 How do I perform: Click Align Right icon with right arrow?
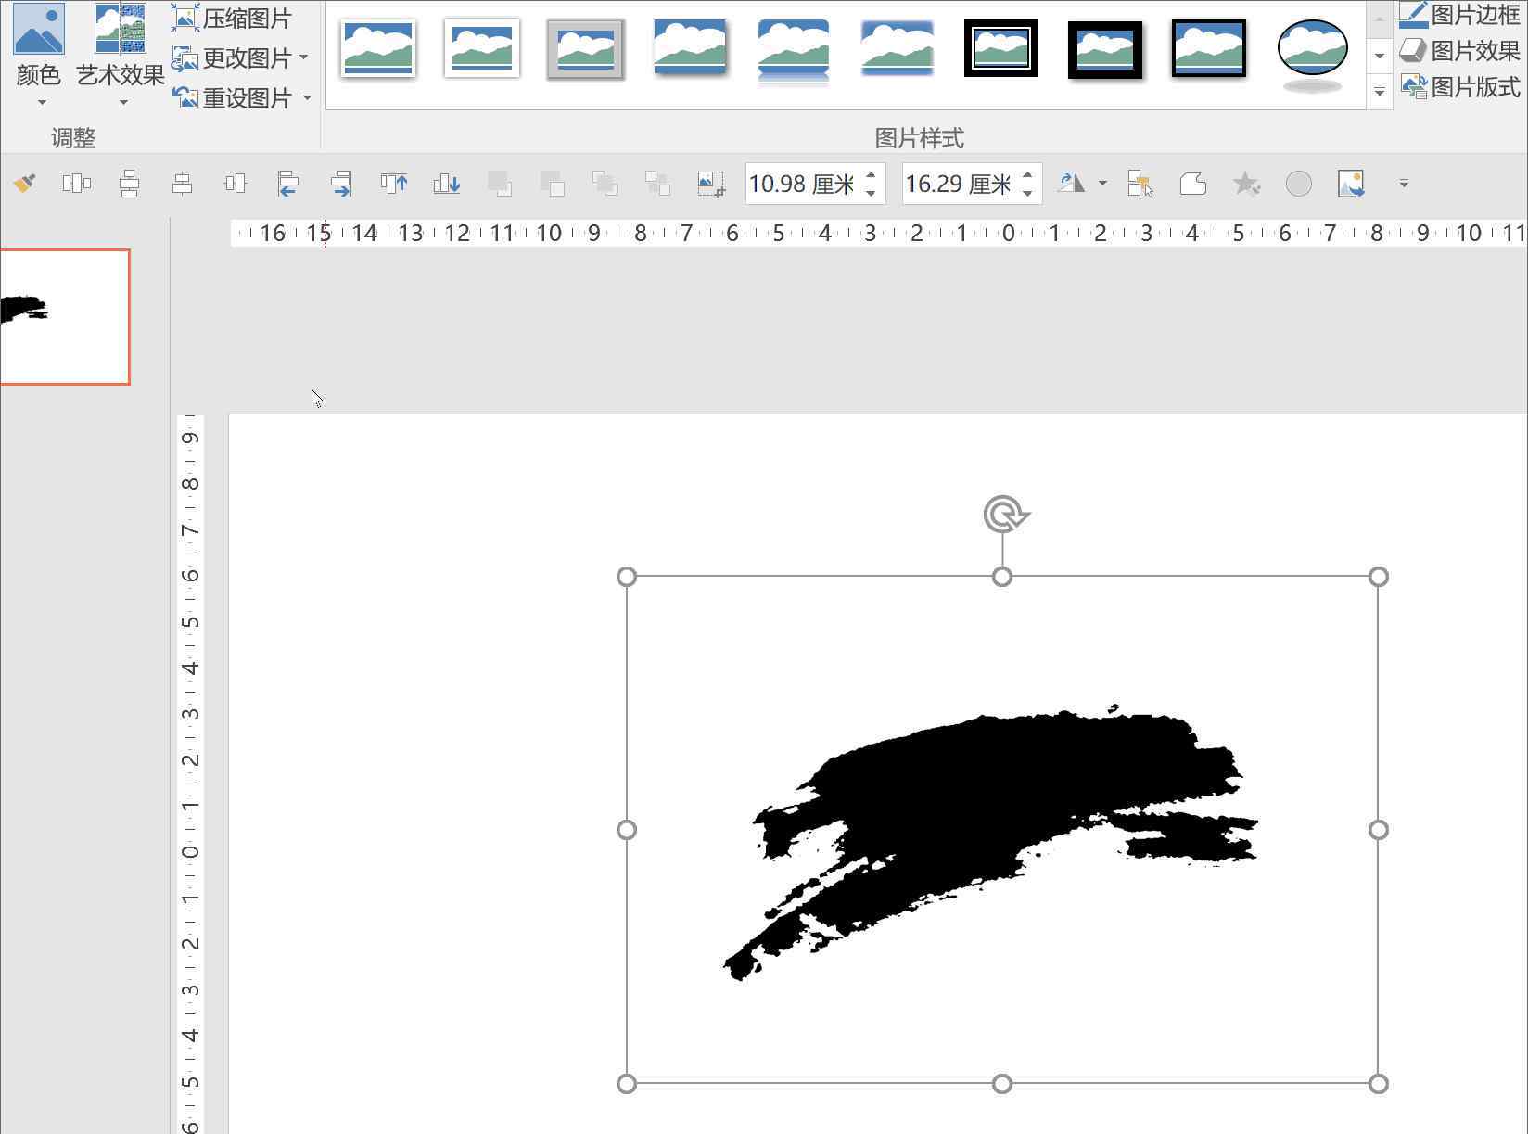[x=341, y=184]
